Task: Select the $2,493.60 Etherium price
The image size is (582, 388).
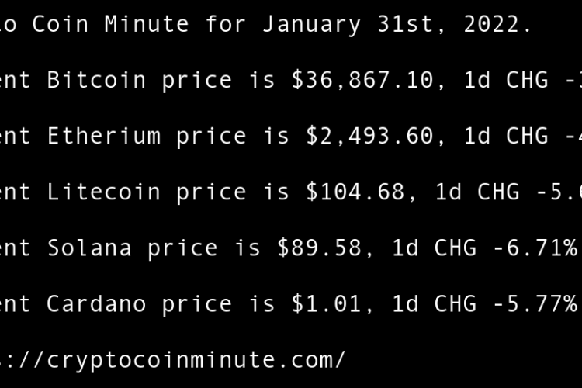Action: pos(370,136)
